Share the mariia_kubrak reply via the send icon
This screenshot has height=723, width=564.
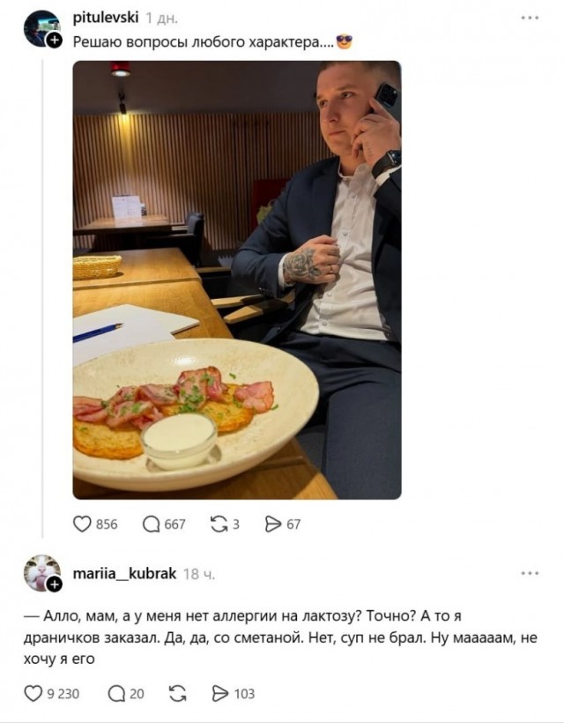pyautogui.click(x=219, y=694)
